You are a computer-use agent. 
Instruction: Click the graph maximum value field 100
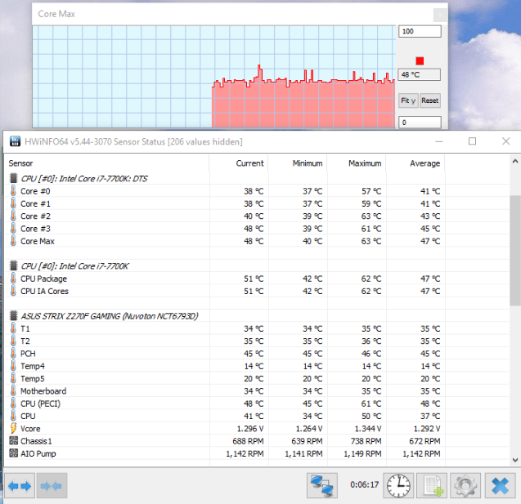coord(420,32)
